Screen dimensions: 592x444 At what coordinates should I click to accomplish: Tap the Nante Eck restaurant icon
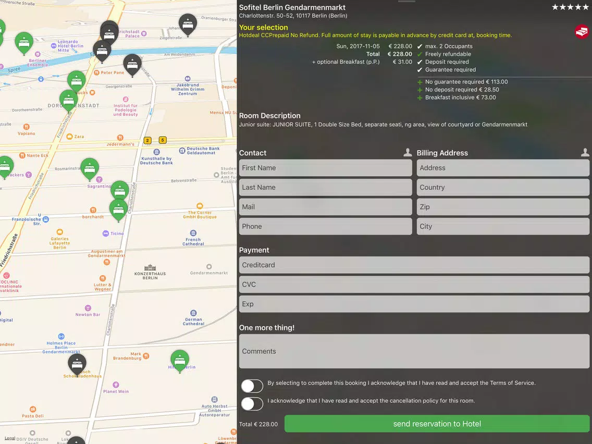[22, 155]
